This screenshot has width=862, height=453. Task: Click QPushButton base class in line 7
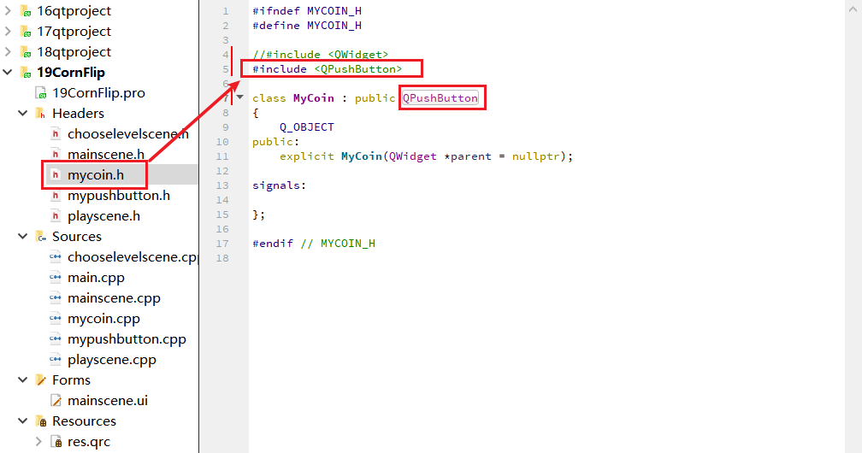click(440, 97)
